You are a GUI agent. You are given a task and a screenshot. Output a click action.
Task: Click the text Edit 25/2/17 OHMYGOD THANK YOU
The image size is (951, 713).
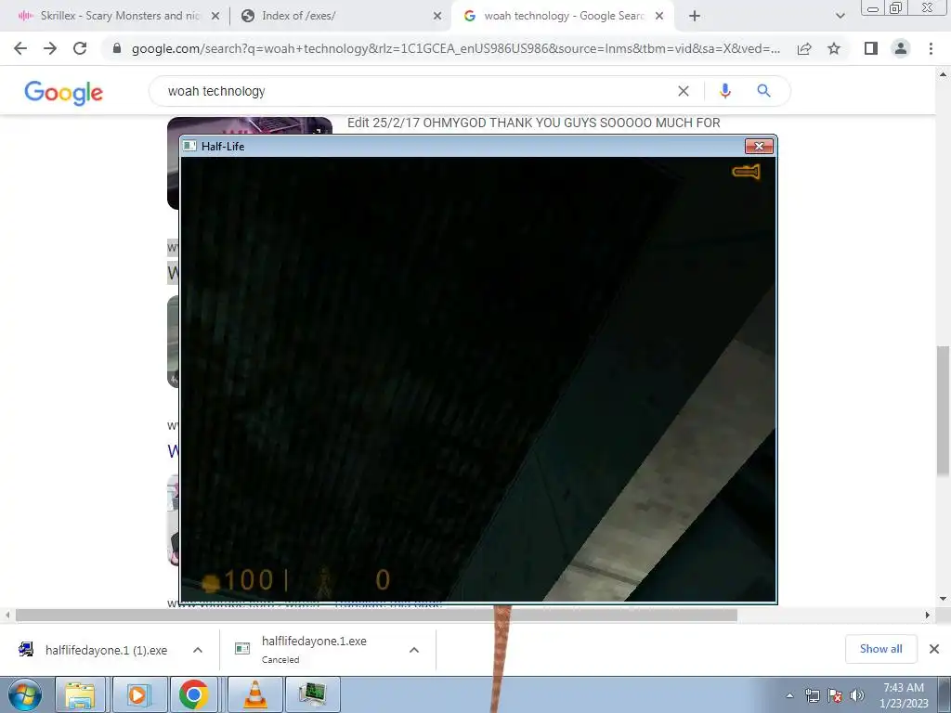pyautogui.click(x=534, y=123)
